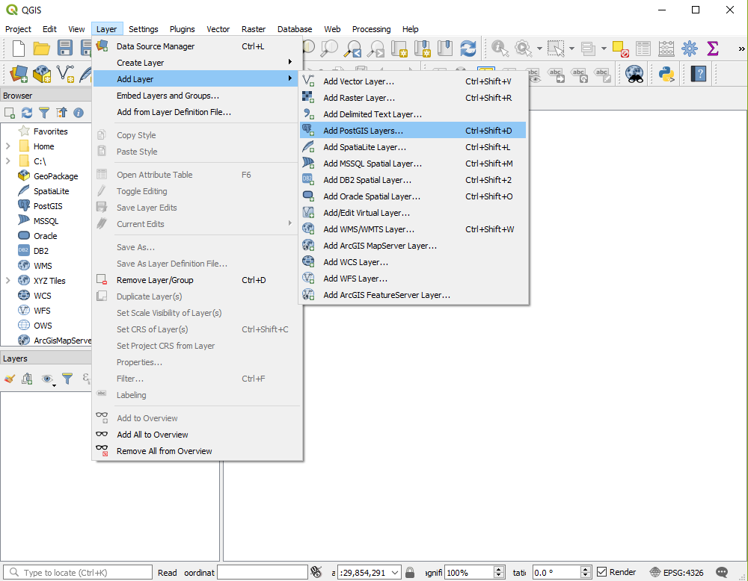Click the rotation value field

point(557,573)
